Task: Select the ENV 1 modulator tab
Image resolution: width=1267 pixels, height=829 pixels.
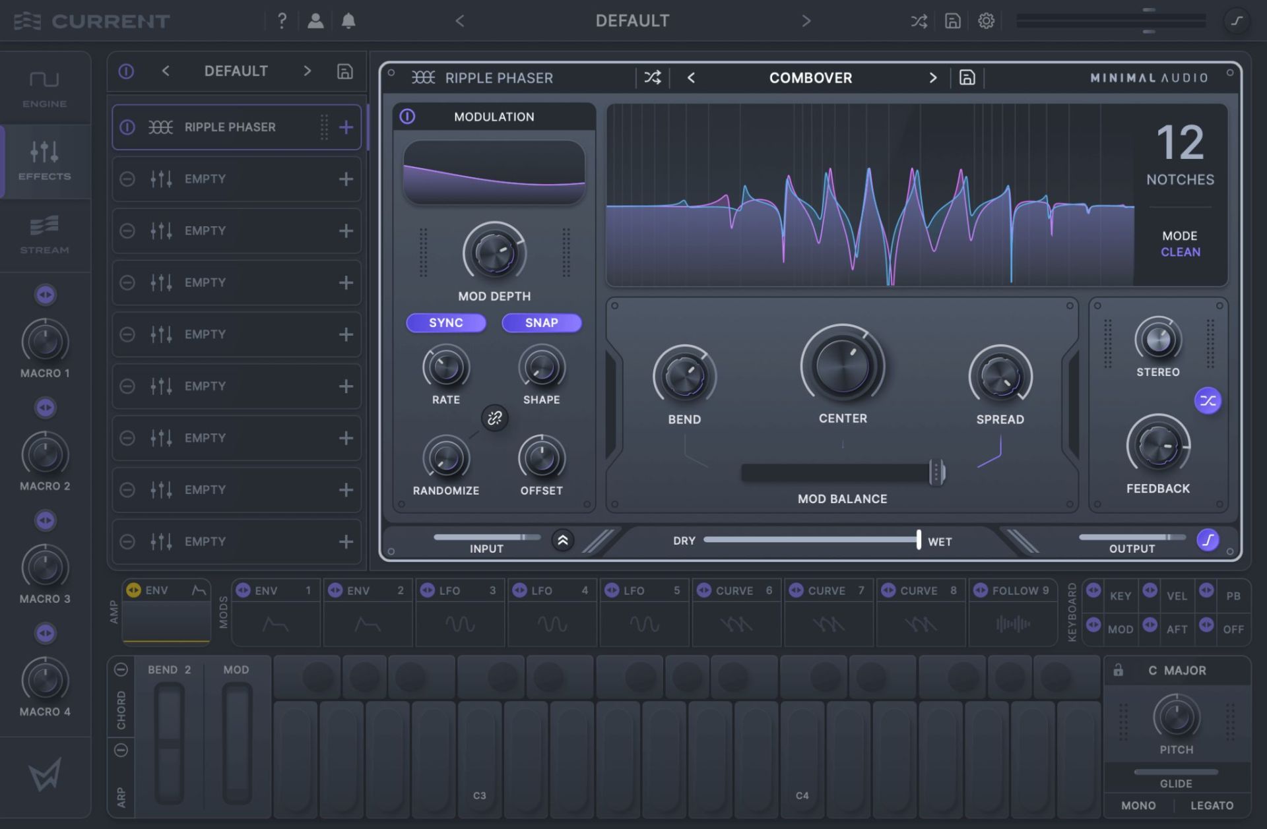Action: click(275, 590)
